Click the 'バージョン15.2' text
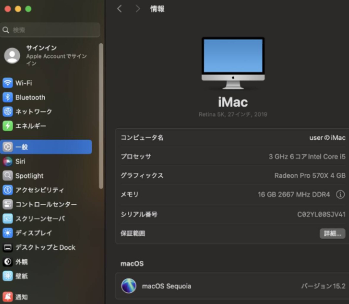The width and height of the screenshot is (349, 304). point(323,286)
